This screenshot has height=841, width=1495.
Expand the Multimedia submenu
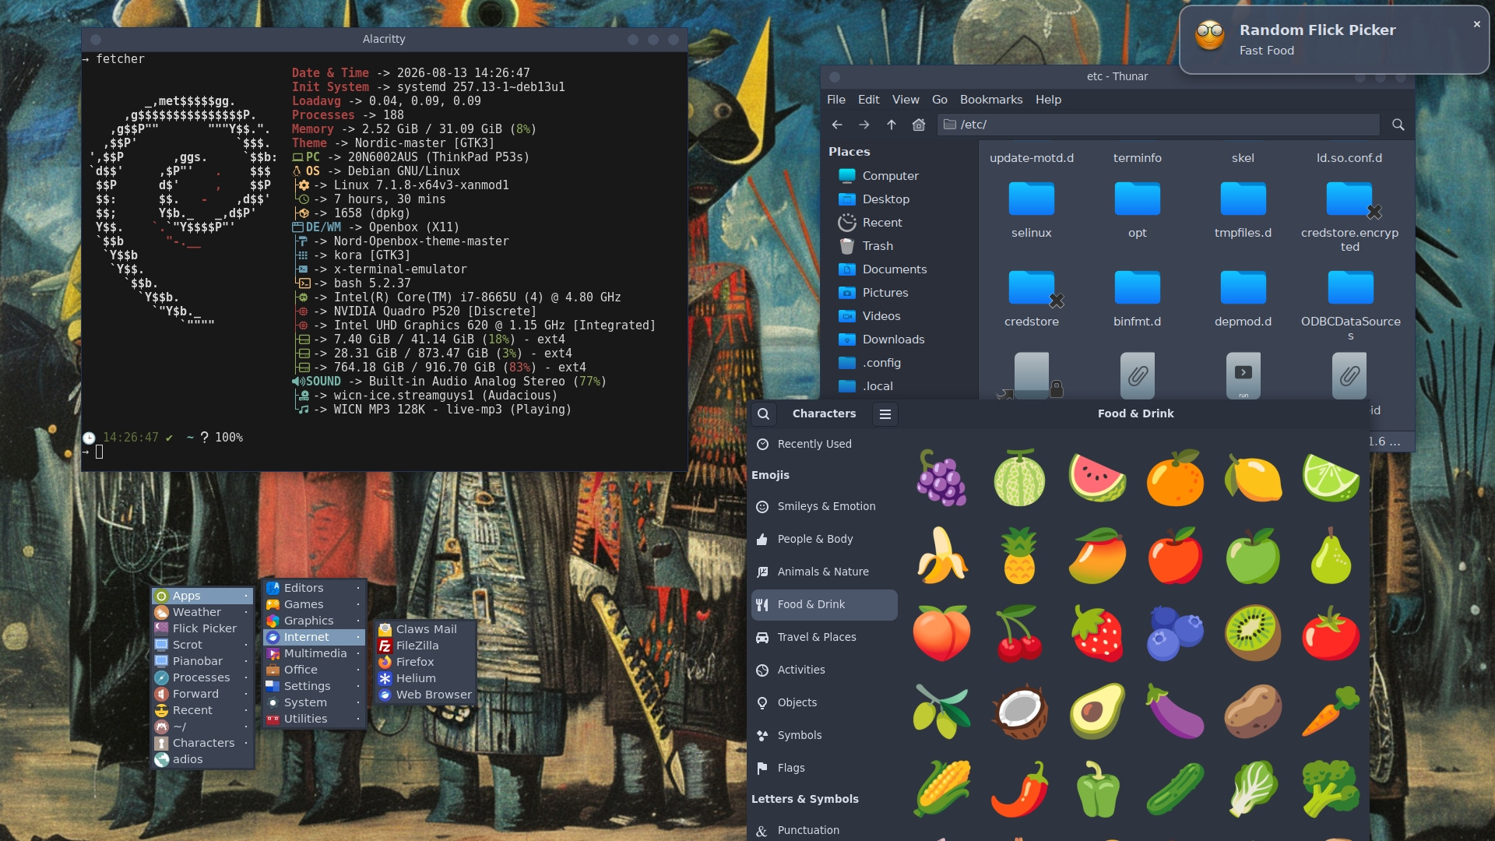pos(315,653)
